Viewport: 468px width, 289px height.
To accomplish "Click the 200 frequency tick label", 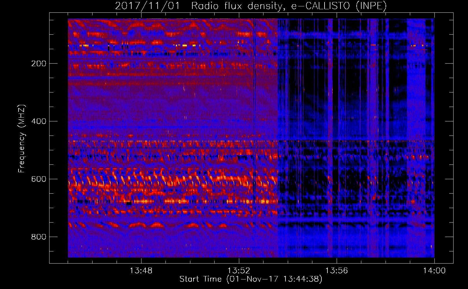I will [x=39, y=64].
